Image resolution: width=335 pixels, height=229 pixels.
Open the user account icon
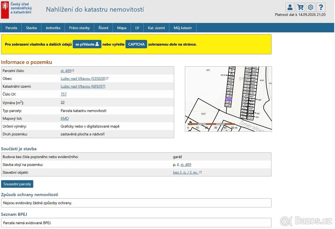click(290, 7)
